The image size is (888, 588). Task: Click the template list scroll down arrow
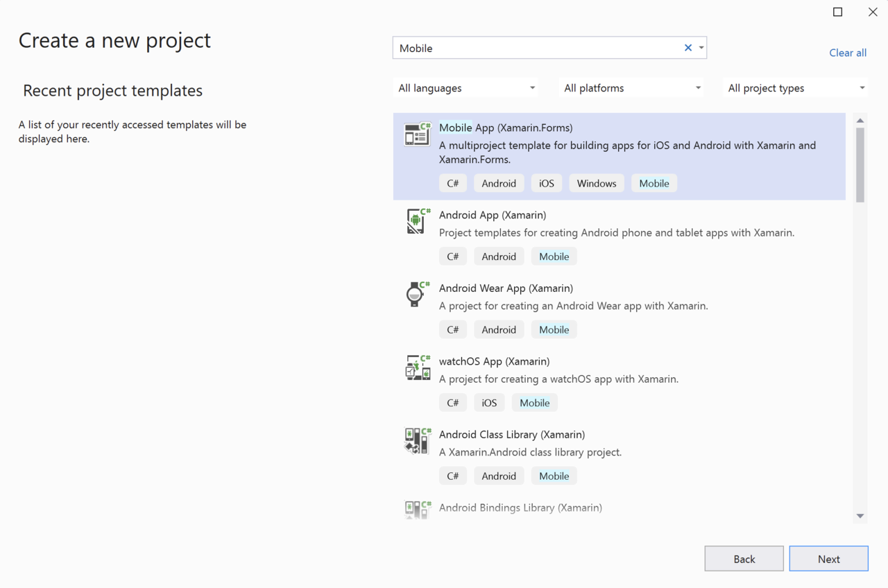[860, 516]
